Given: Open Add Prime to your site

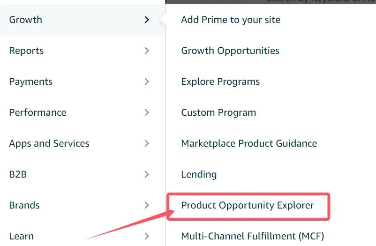Looking at the screenshot, I should [231, 20].
